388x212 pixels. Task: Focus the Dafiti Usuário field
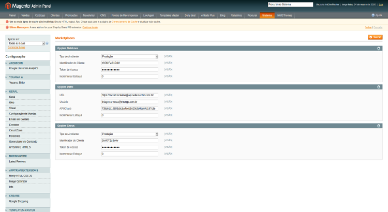[130, 102]
